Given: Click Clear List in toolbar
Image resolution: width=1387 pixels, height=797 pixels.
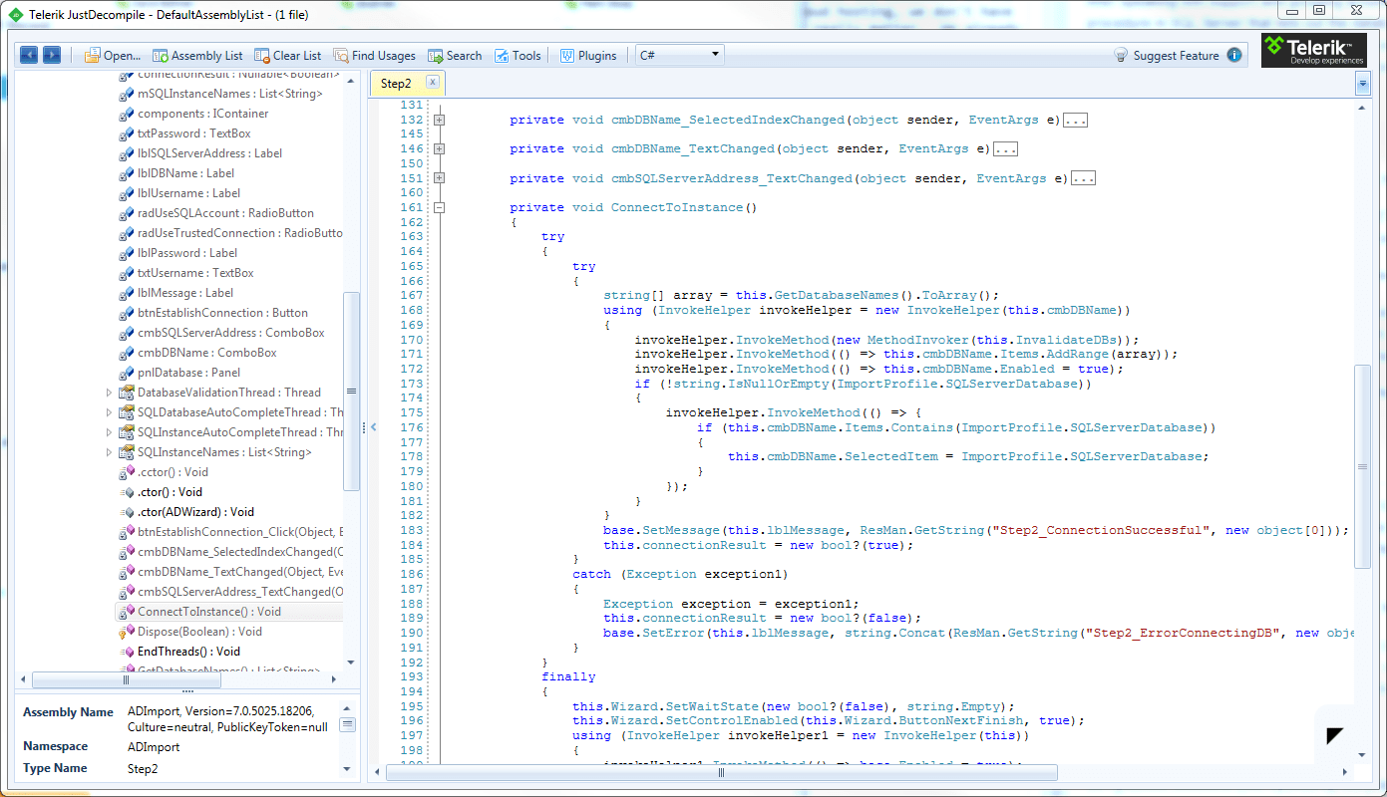Looking at the screenshot, I should (x=288, y=56).
